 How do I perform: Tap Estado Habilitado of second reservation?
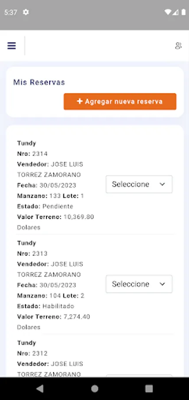[46, 306]
